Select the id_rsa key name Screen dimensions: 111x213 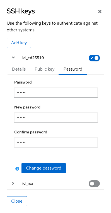click(28, 184)
